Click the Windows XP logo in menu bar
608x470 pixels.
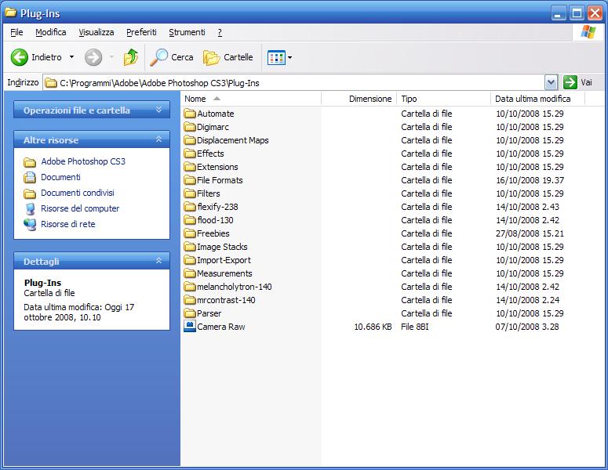pyautogui.click(x=588, y=32)
